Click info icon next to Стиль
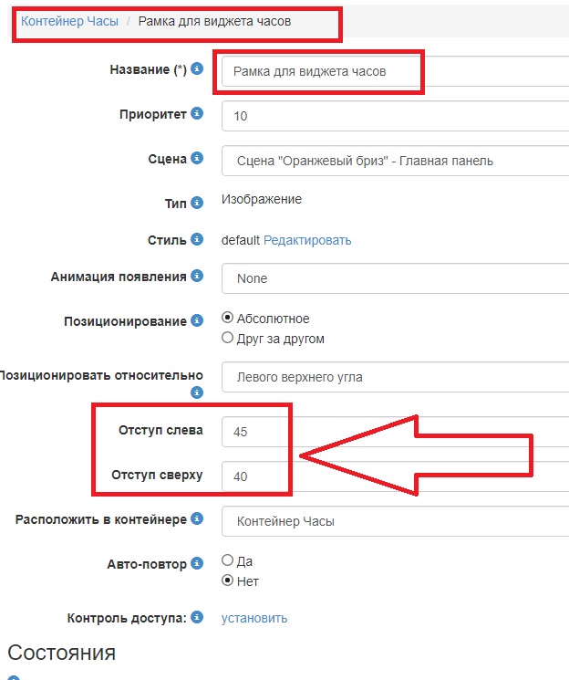Viewport: 569px width, 680px height. [197, 240]
